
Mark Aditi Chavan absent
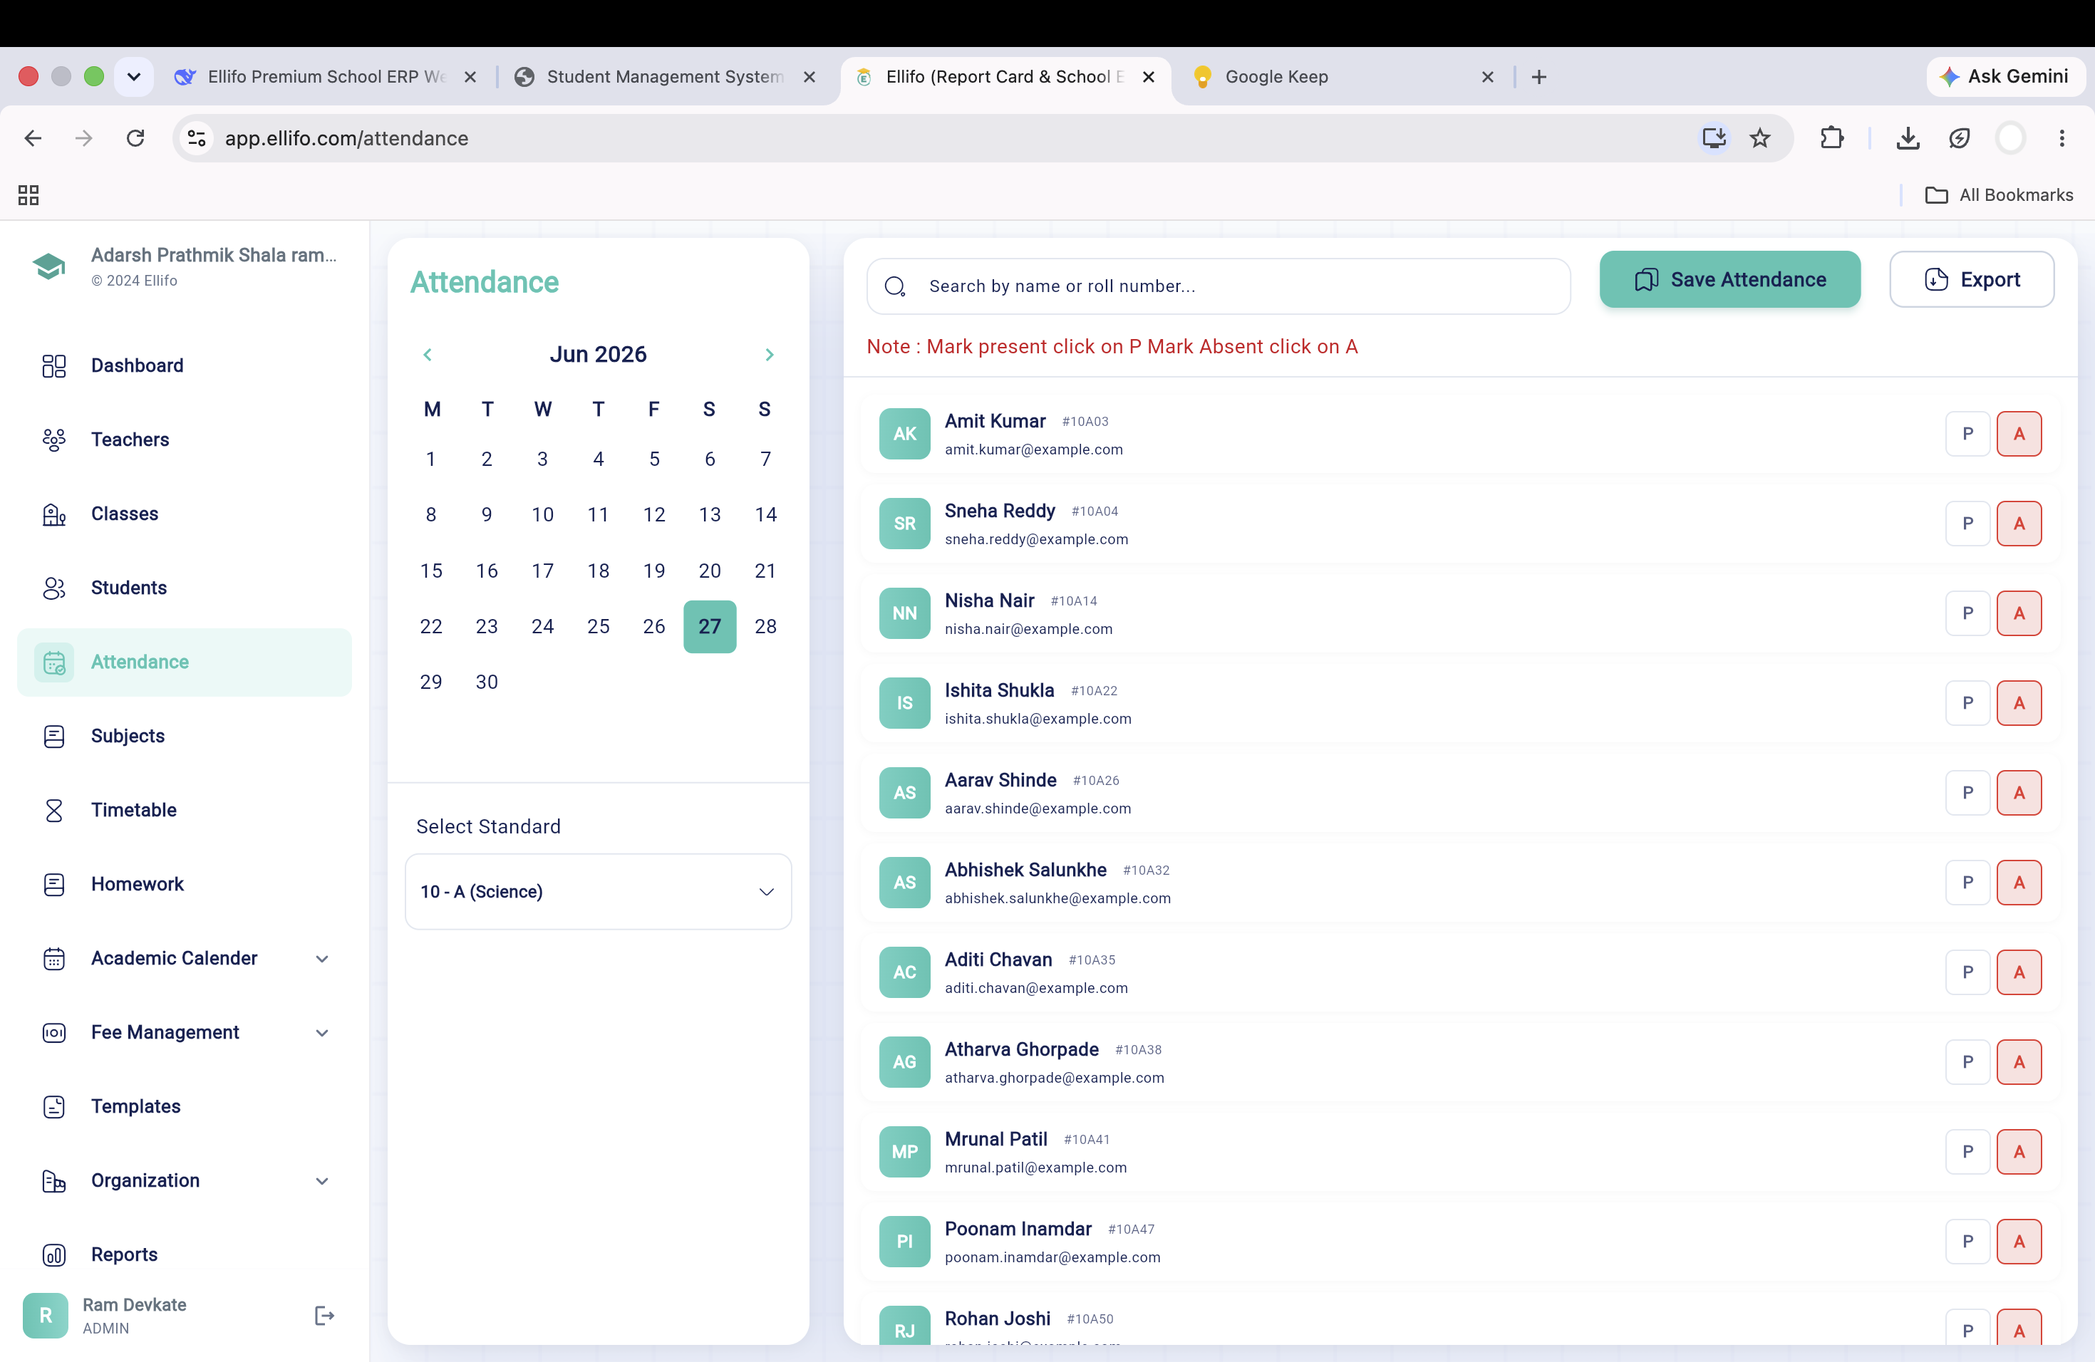(2019, 972)
